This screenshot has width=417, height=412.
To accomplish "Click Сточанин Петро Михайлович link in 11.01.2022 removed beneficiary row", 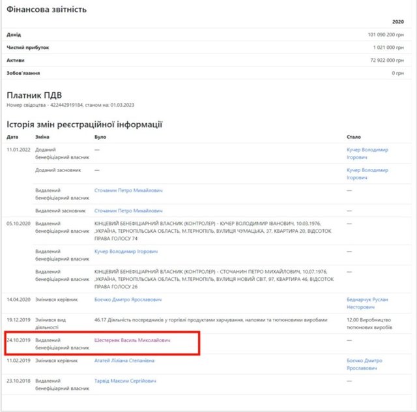I will (128, 190).
